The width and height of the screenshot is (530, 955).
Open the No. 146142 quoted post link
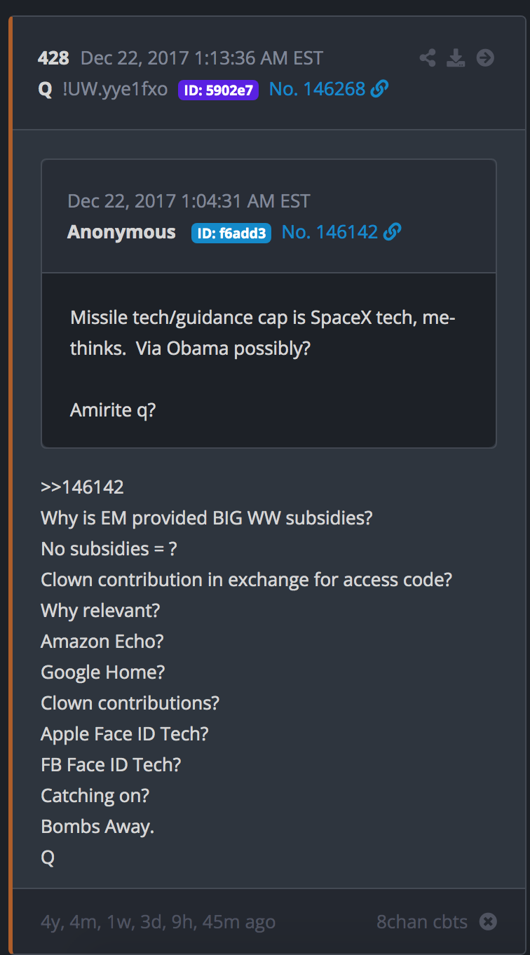point(329,232)
